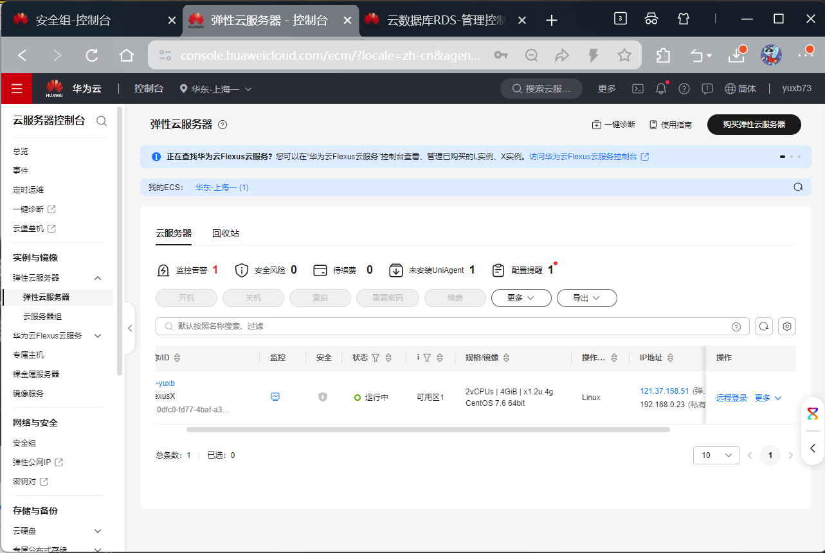Open the 更多 actions dropdown button

point(521,298)
